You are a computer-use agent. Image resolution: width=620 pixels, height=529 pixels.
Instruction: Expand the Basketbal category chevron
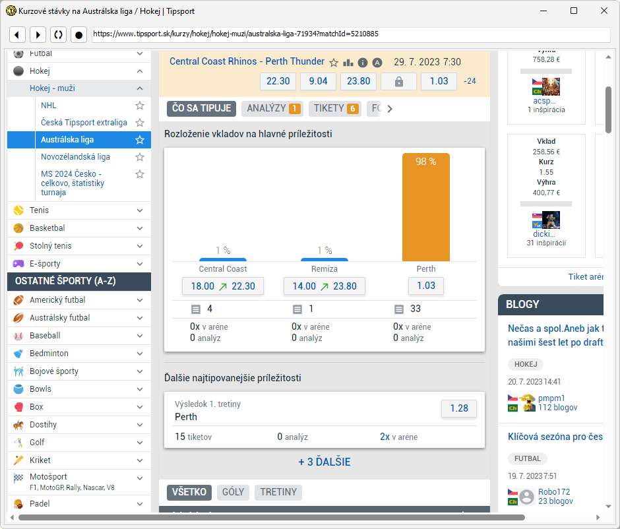(140, 228)
